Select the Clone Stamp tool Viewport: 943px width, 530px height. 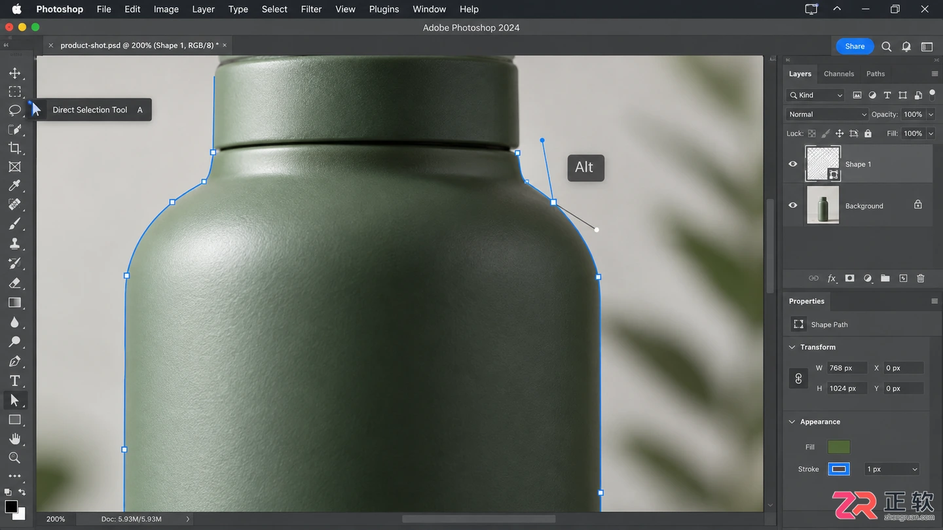pyautogui.click(x=14, y=243)
